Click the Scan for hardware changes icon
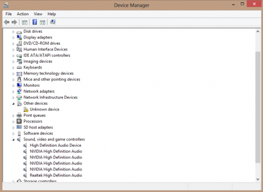 (53, 22)
